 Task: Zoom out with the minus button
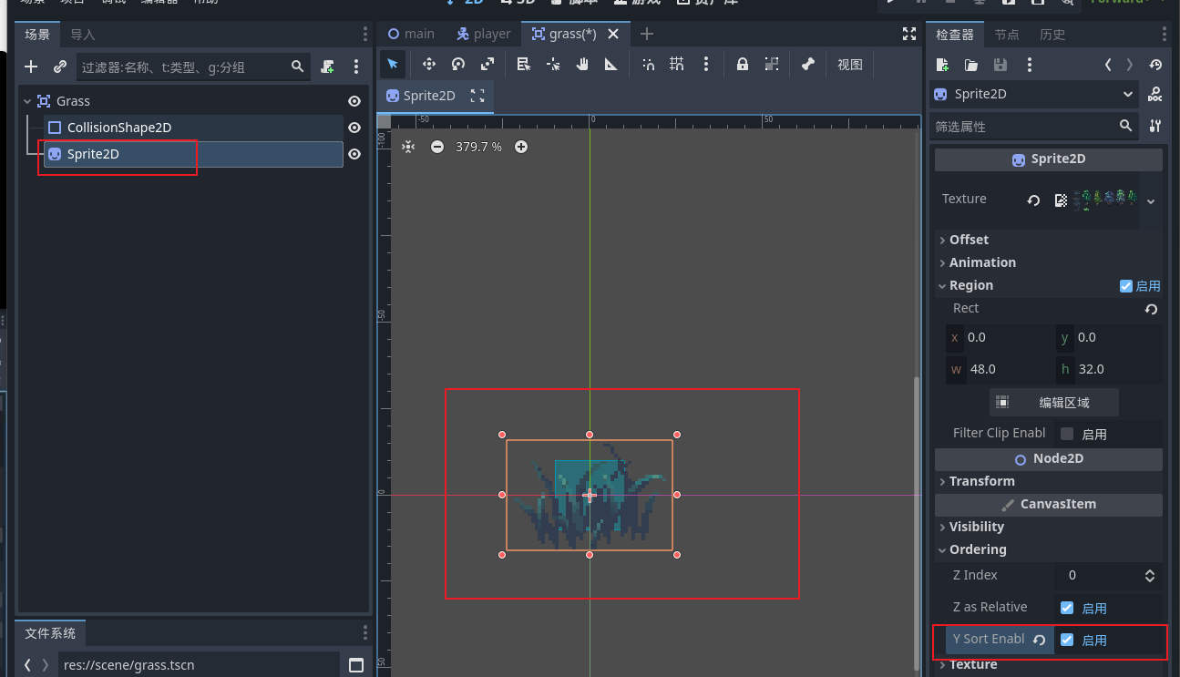tap(437, 147)
